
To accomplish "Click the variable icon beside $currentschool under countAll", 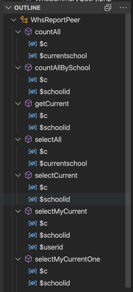I will click(x=33, y=56).
